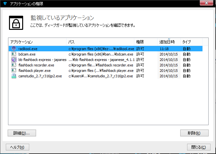Viewport: 216px width, 154px height.
Task: Click 自動 type in flashback recorder row
Action: [x=187, y=65]
